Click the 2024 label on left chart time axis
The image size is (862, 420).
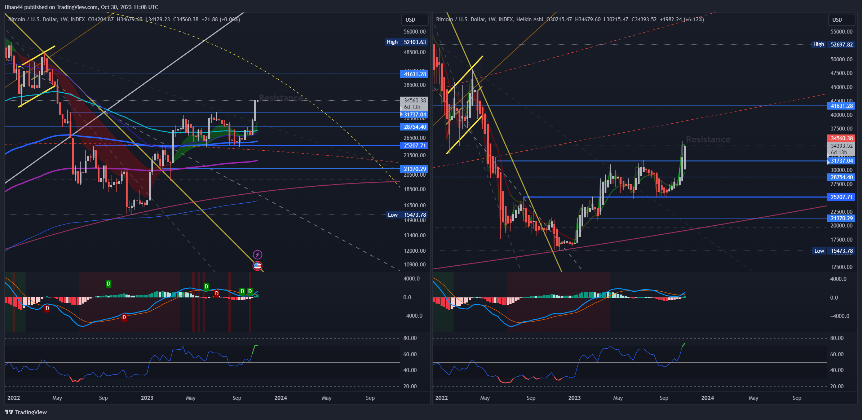(280, 398)
